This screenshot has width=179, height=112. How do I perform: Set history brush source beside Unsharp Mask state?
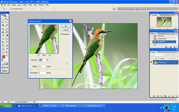coord(151,39)
